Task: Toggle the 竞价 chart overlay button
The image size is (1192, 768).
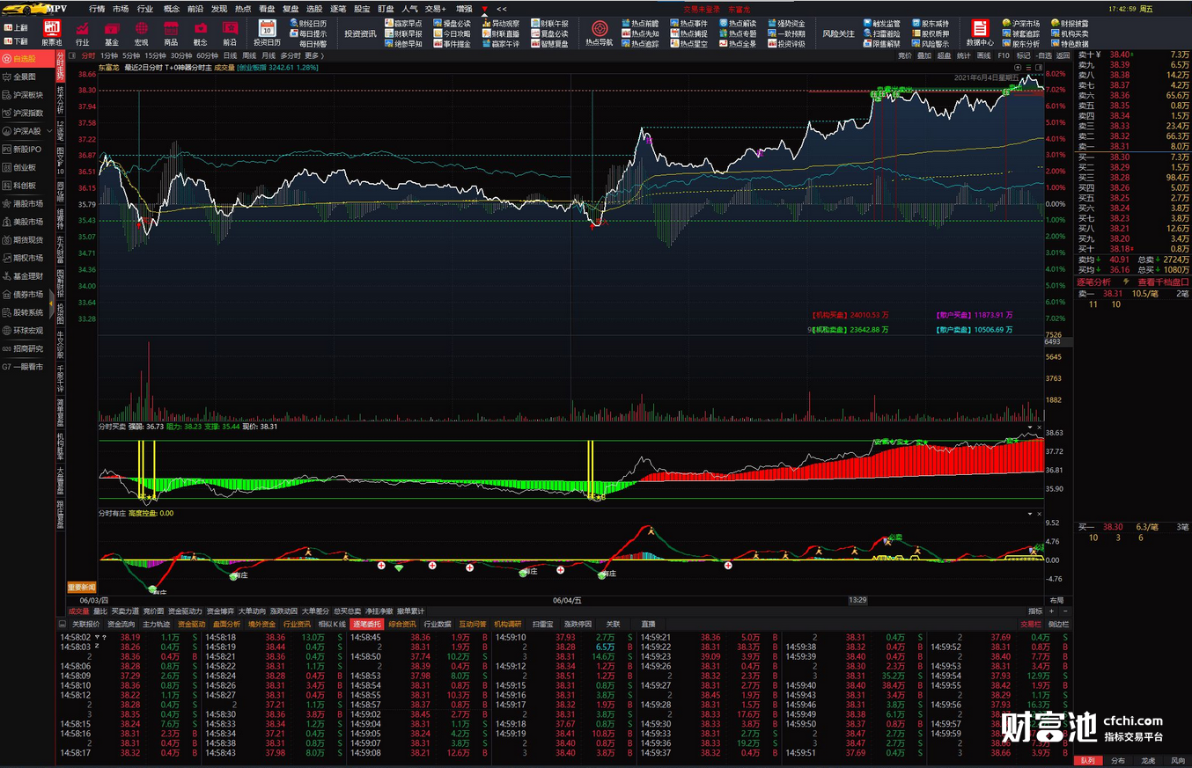Action: pyautogui.click(x=905, y=55)
